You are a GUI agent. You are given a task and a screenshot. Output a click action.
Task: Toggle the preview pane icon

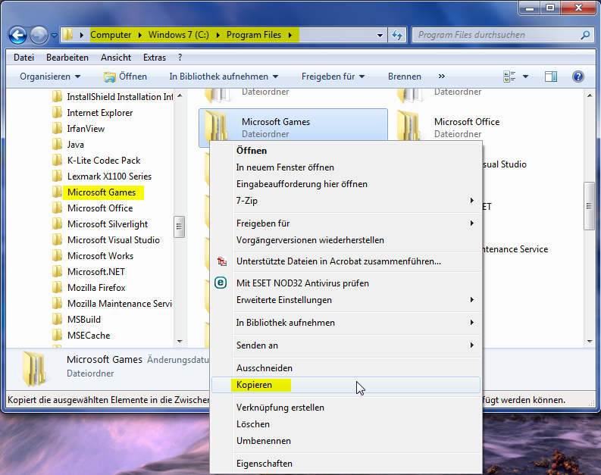tap(551, 77)
